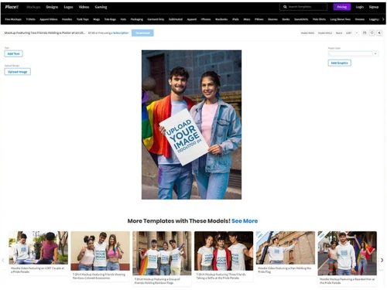The height and width of the screenshot is (290, 387).
Task: Click the share icon in the title bar
Action: click(x=379, y=32)
